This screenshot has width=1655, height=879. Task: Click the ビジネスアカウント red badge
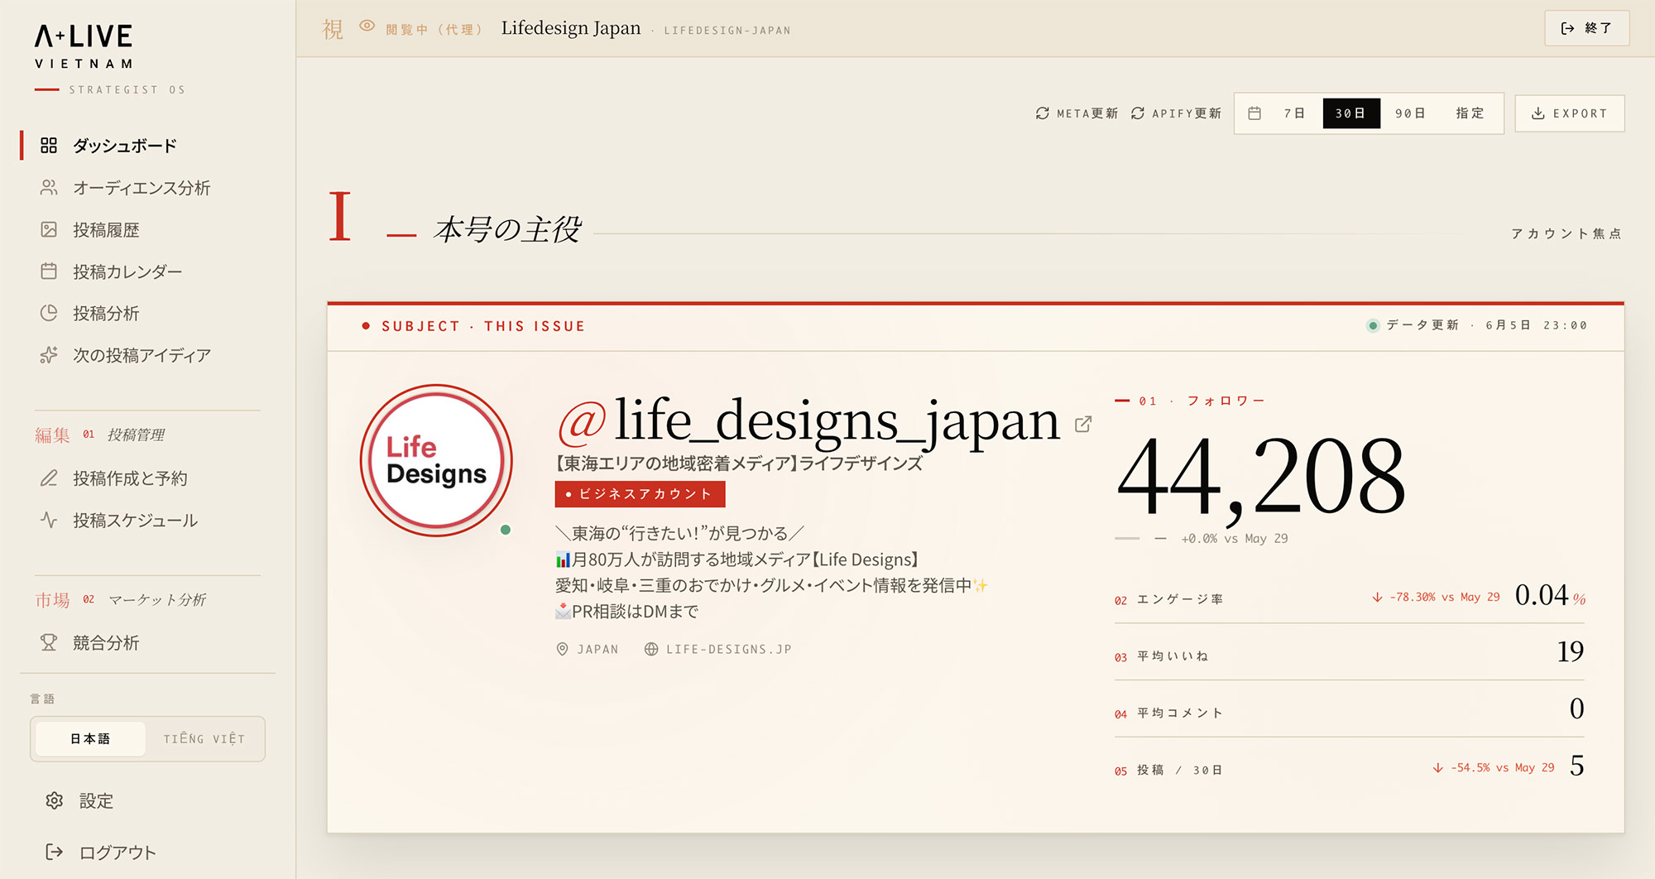tap(640, 494)
